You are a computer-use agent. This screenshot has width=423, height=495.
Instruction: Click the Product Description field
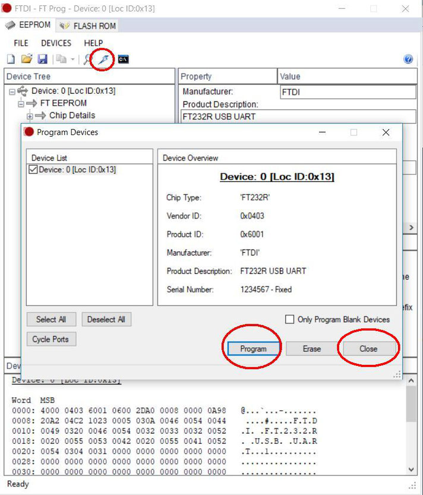click(x=298, y=116)
